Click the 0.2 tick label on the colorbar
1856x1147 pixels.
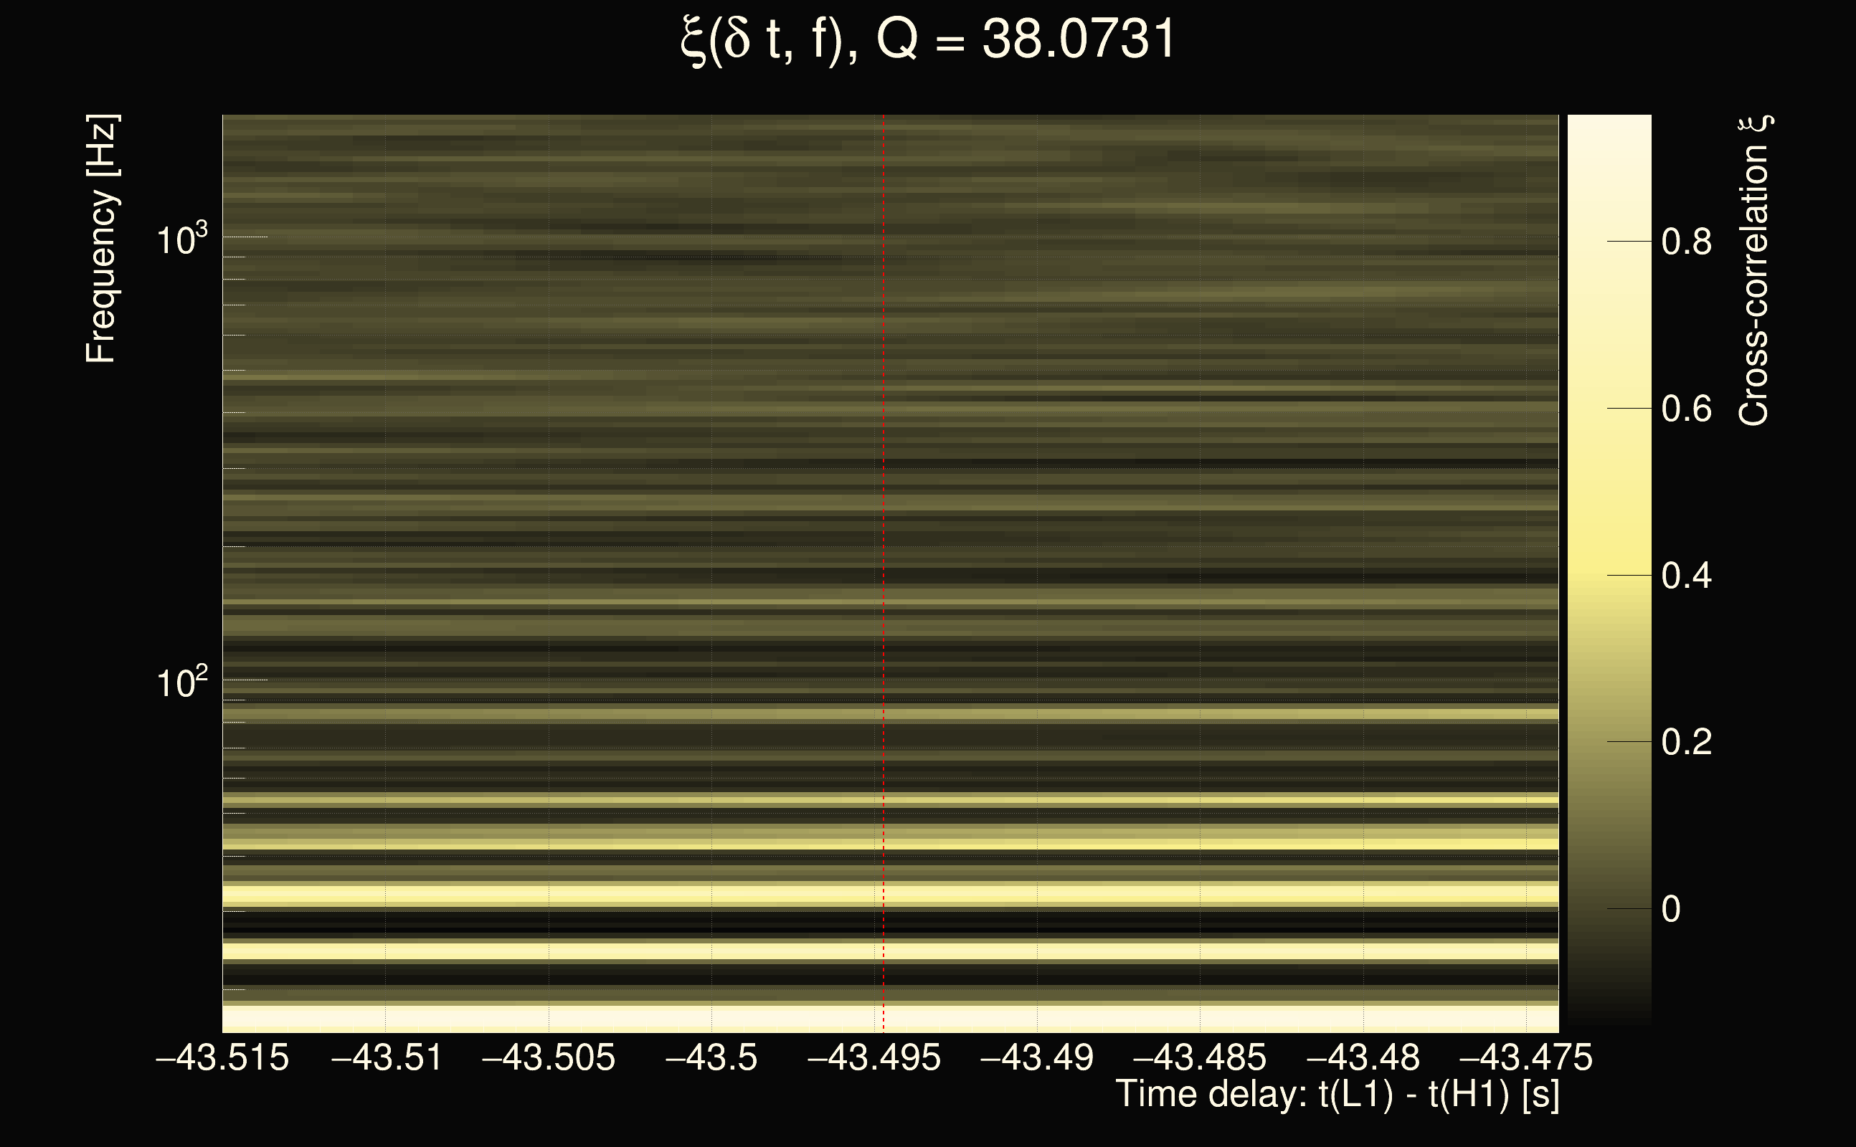tap(1686, 742)
